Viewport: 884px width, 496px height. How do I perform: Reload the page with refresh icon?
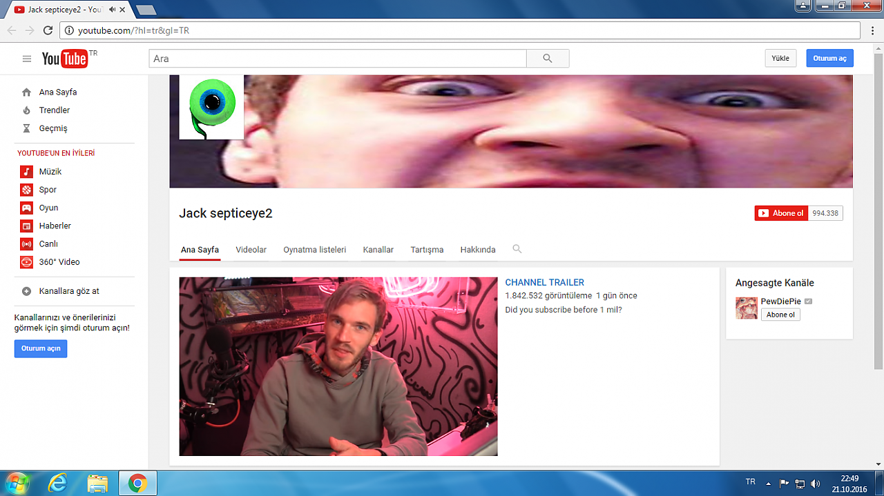pyautogui.click(x=48, y=30)
